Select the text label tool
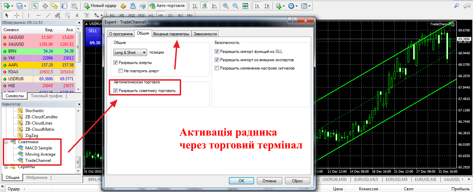This screenshot has height=192, width=473. point(87,15)
